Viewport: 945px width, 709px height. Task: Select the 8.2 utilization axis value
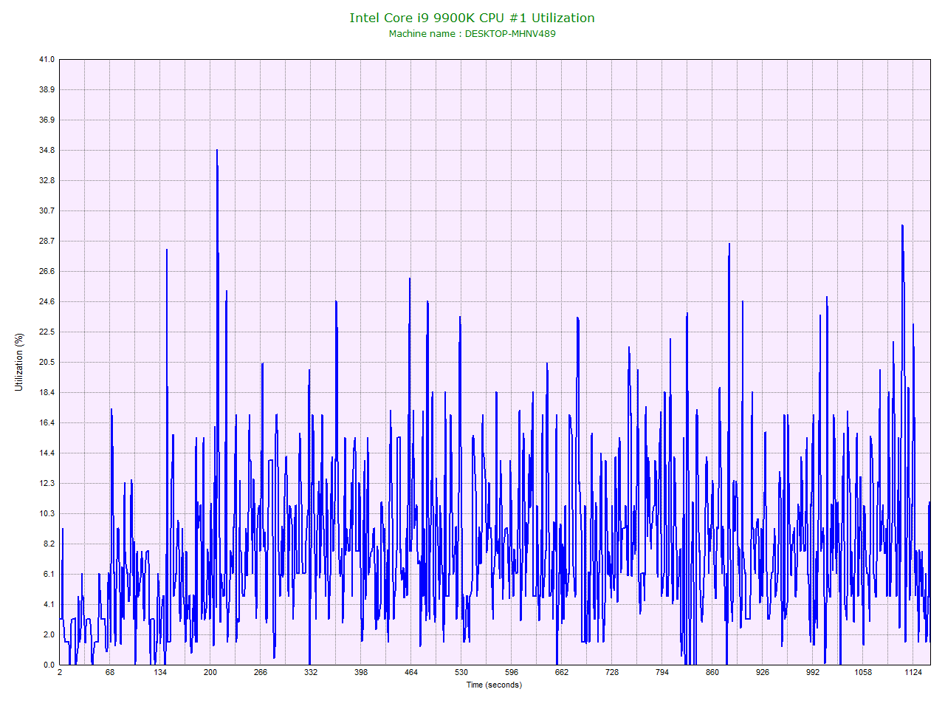49,544
